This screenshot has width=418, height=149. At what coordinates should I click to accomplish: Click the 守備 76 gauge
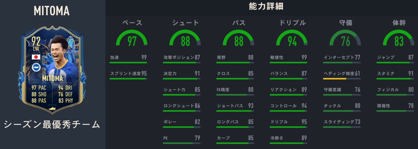pos(345,39)
